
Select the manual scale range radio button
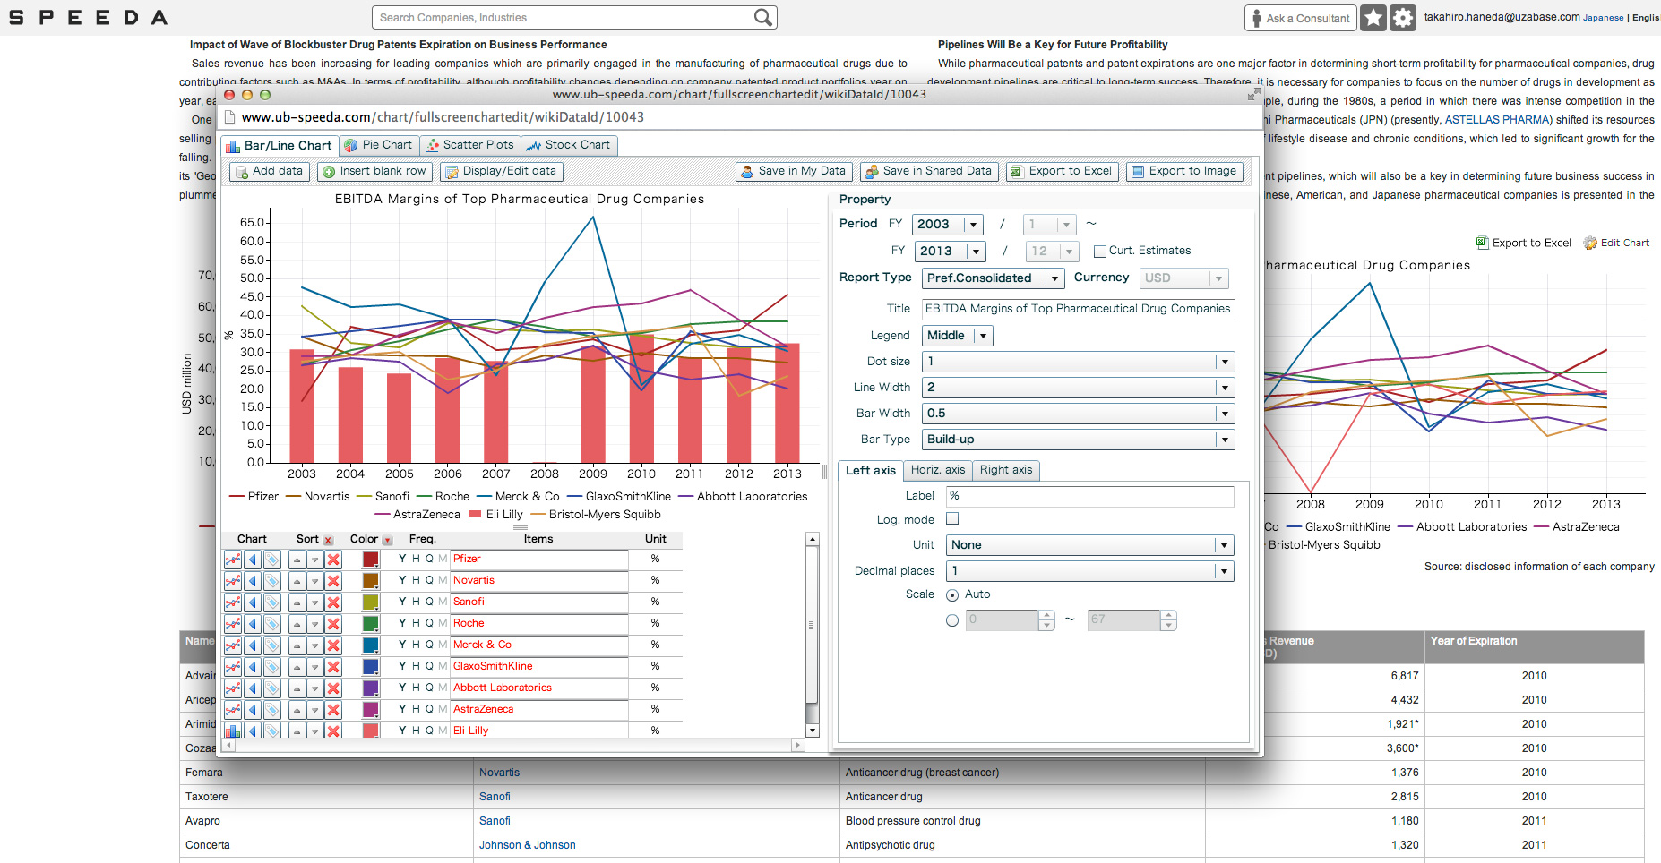pos(952,620)
